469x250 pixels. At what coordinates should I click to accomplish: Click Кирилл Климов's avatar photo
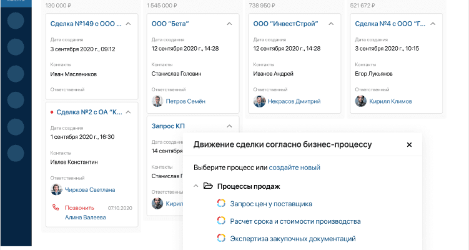tap(360, 101)
